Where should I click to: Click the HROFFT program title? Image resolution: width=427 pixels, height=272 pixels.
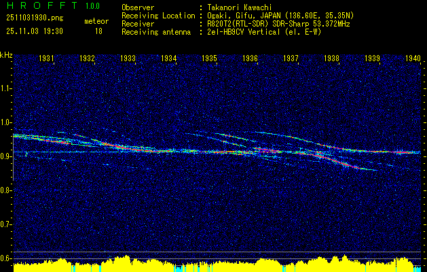pos(42,5)
